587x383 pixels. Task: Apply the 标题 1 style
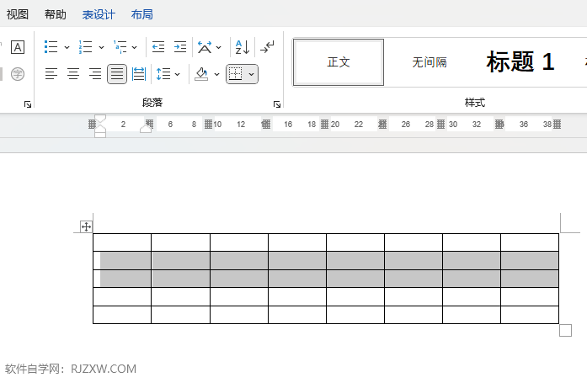520,62
